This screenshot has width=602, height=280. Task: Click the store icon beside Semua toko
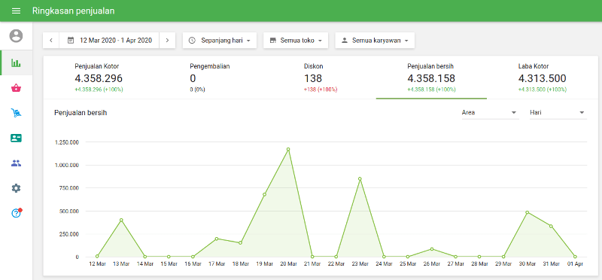click(273, 41)
